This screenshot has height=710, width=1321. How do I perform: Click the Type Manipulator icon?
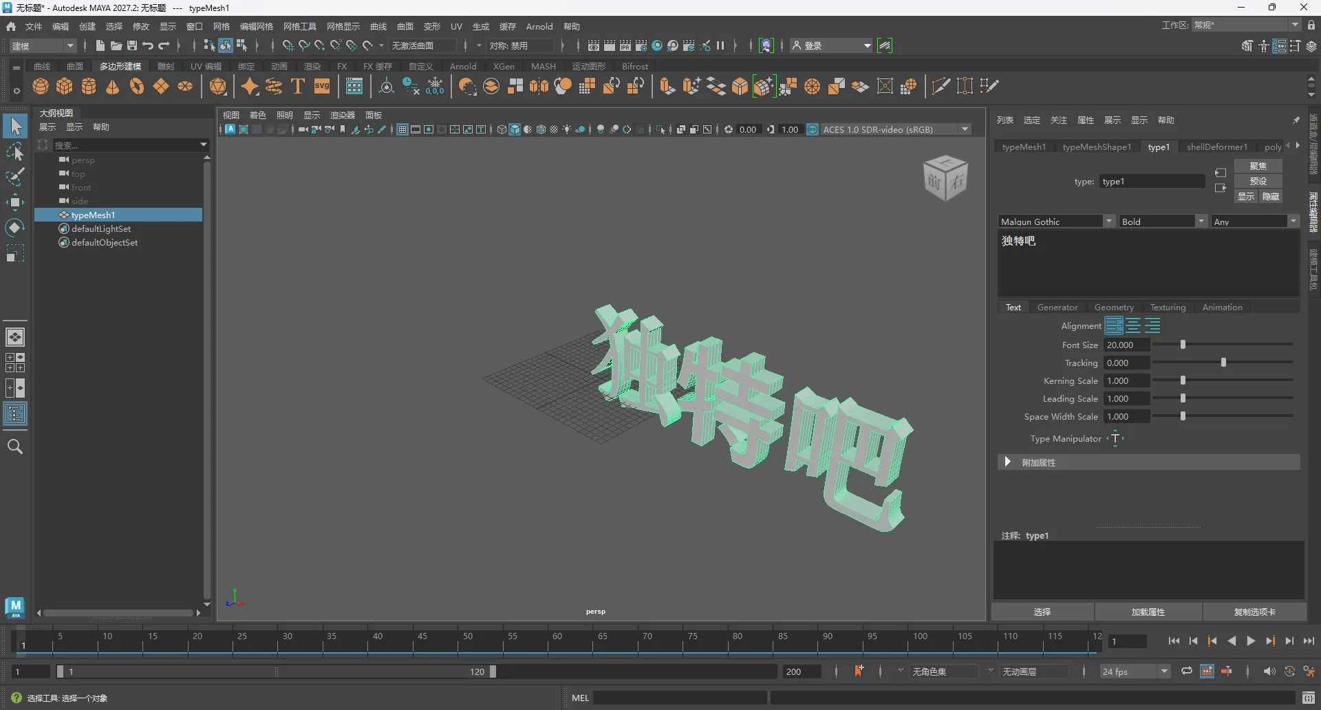(x=1115, y=438)
